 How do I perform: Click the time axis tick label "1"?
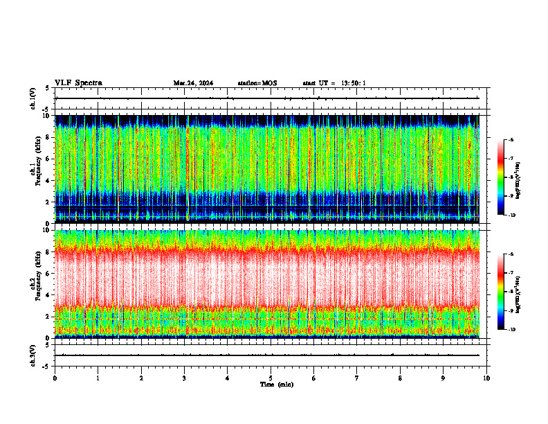[98, 378]
